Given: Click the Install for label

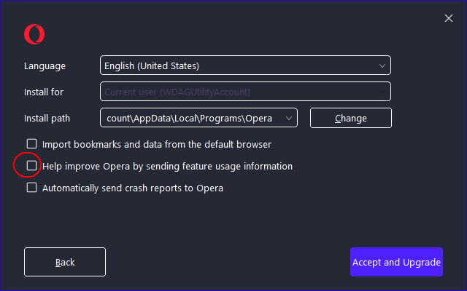Looking at the screenshot, I should coord(44,92).
